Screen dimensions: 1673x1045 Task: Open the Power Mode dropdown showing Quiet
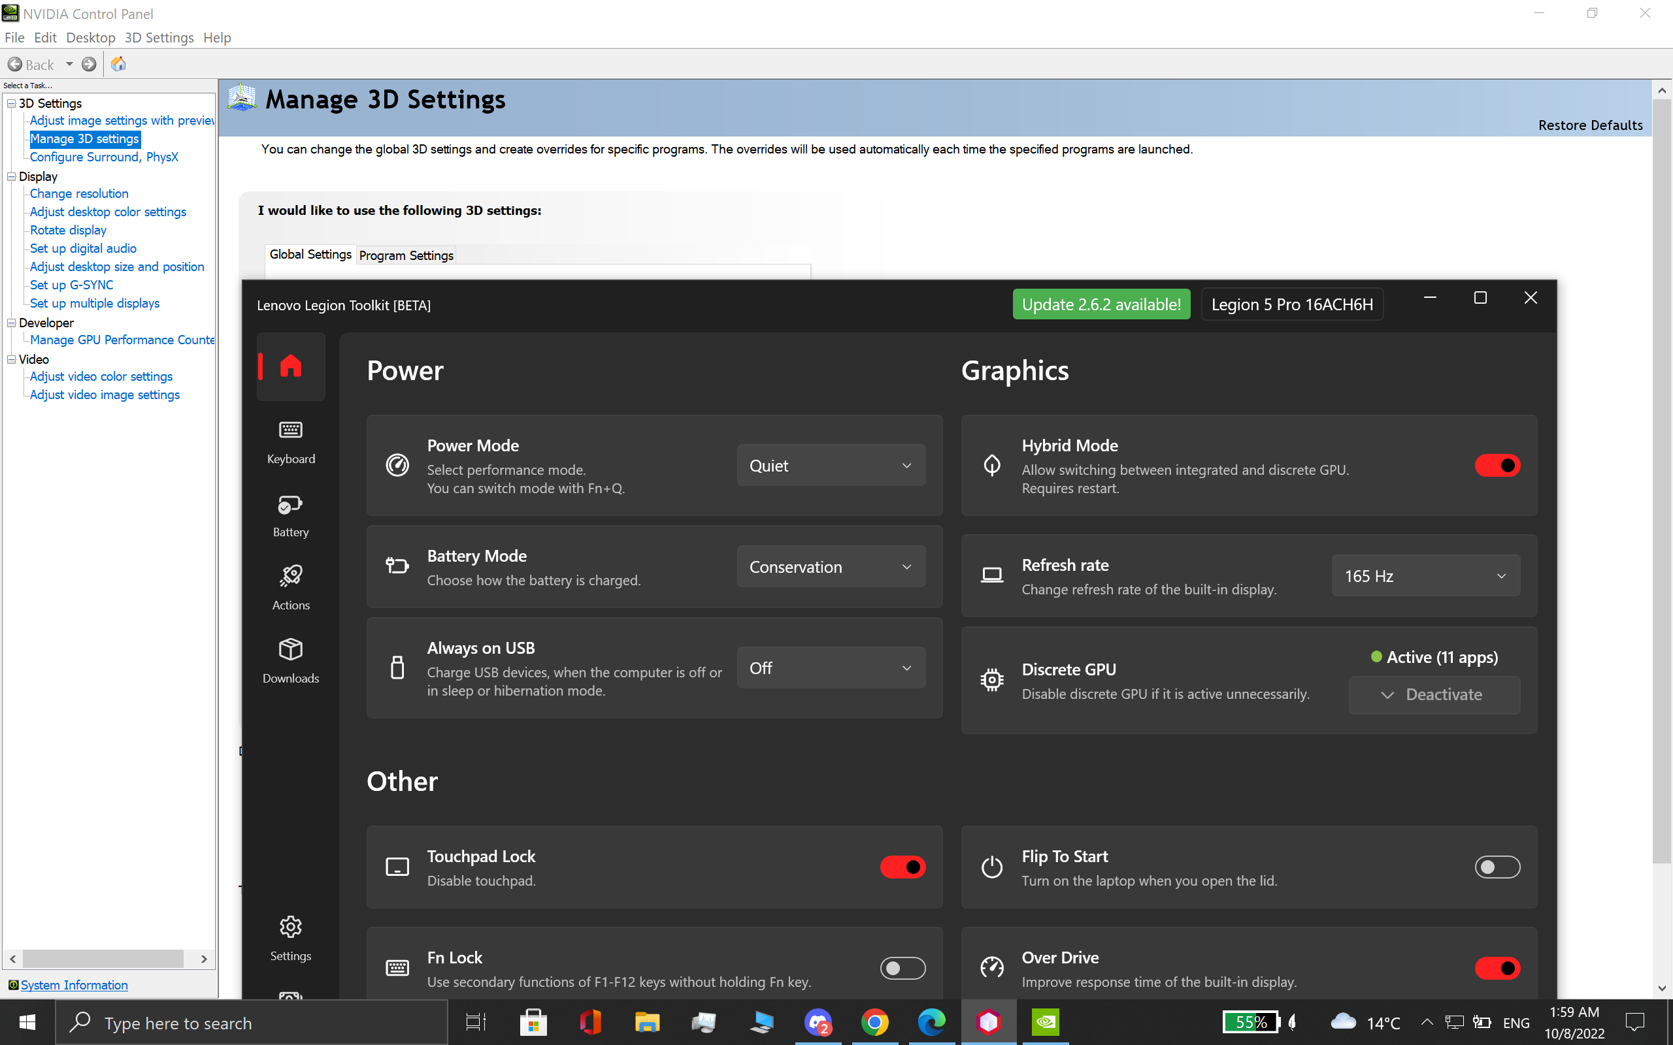(x=830, y=464)
